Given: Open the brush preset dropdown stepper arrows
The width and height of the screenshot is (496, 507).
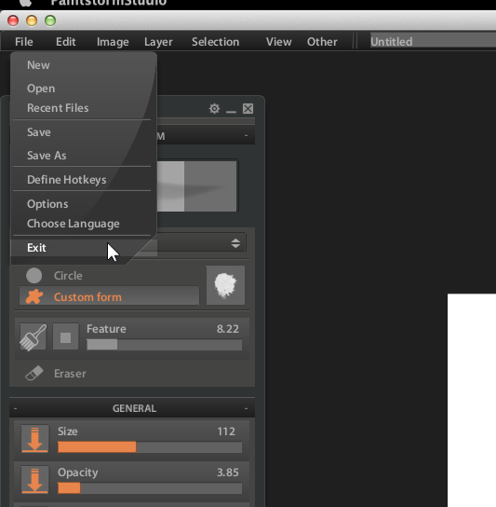Looking at the screenshot, I should [235, 243].
